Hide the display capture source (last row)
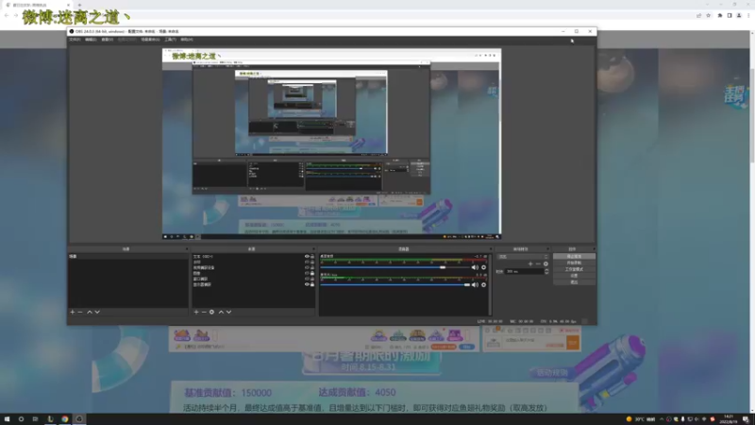The width and height of the screenshot is (755, 425). tap(307, 284)
